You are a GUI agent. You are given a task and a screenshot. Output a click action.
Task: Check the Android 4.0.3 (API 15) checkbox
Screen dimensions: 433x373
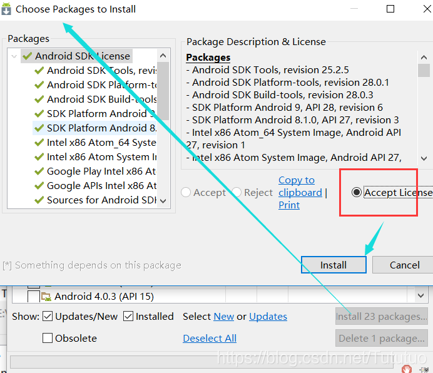pos(34,297)
